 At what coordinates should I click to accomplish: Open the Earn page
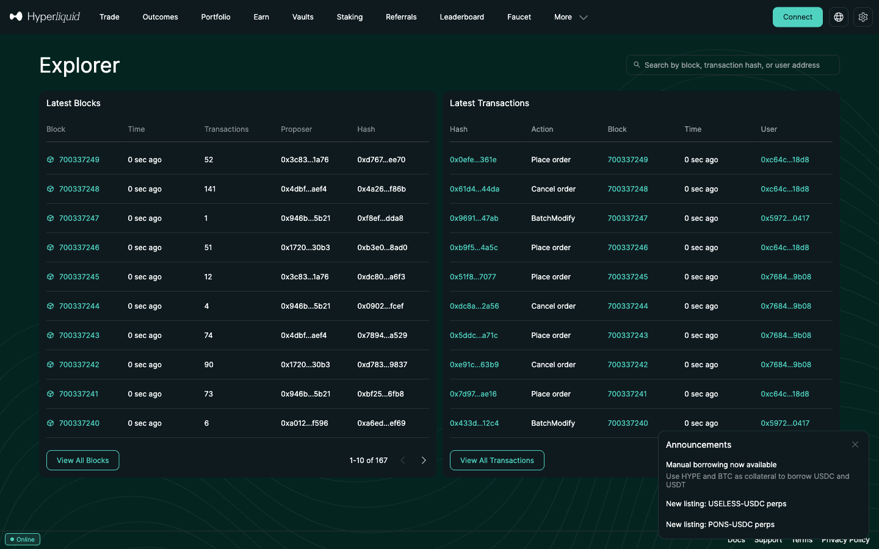click(261, 17)
